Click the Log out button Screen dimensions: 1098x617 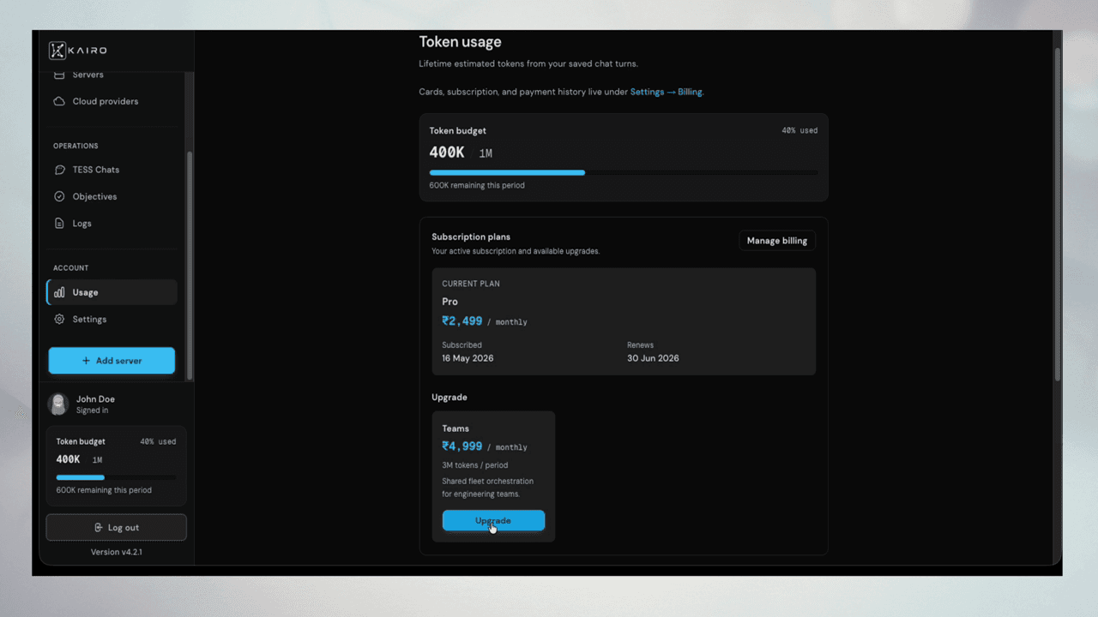(x=116, y=528)
